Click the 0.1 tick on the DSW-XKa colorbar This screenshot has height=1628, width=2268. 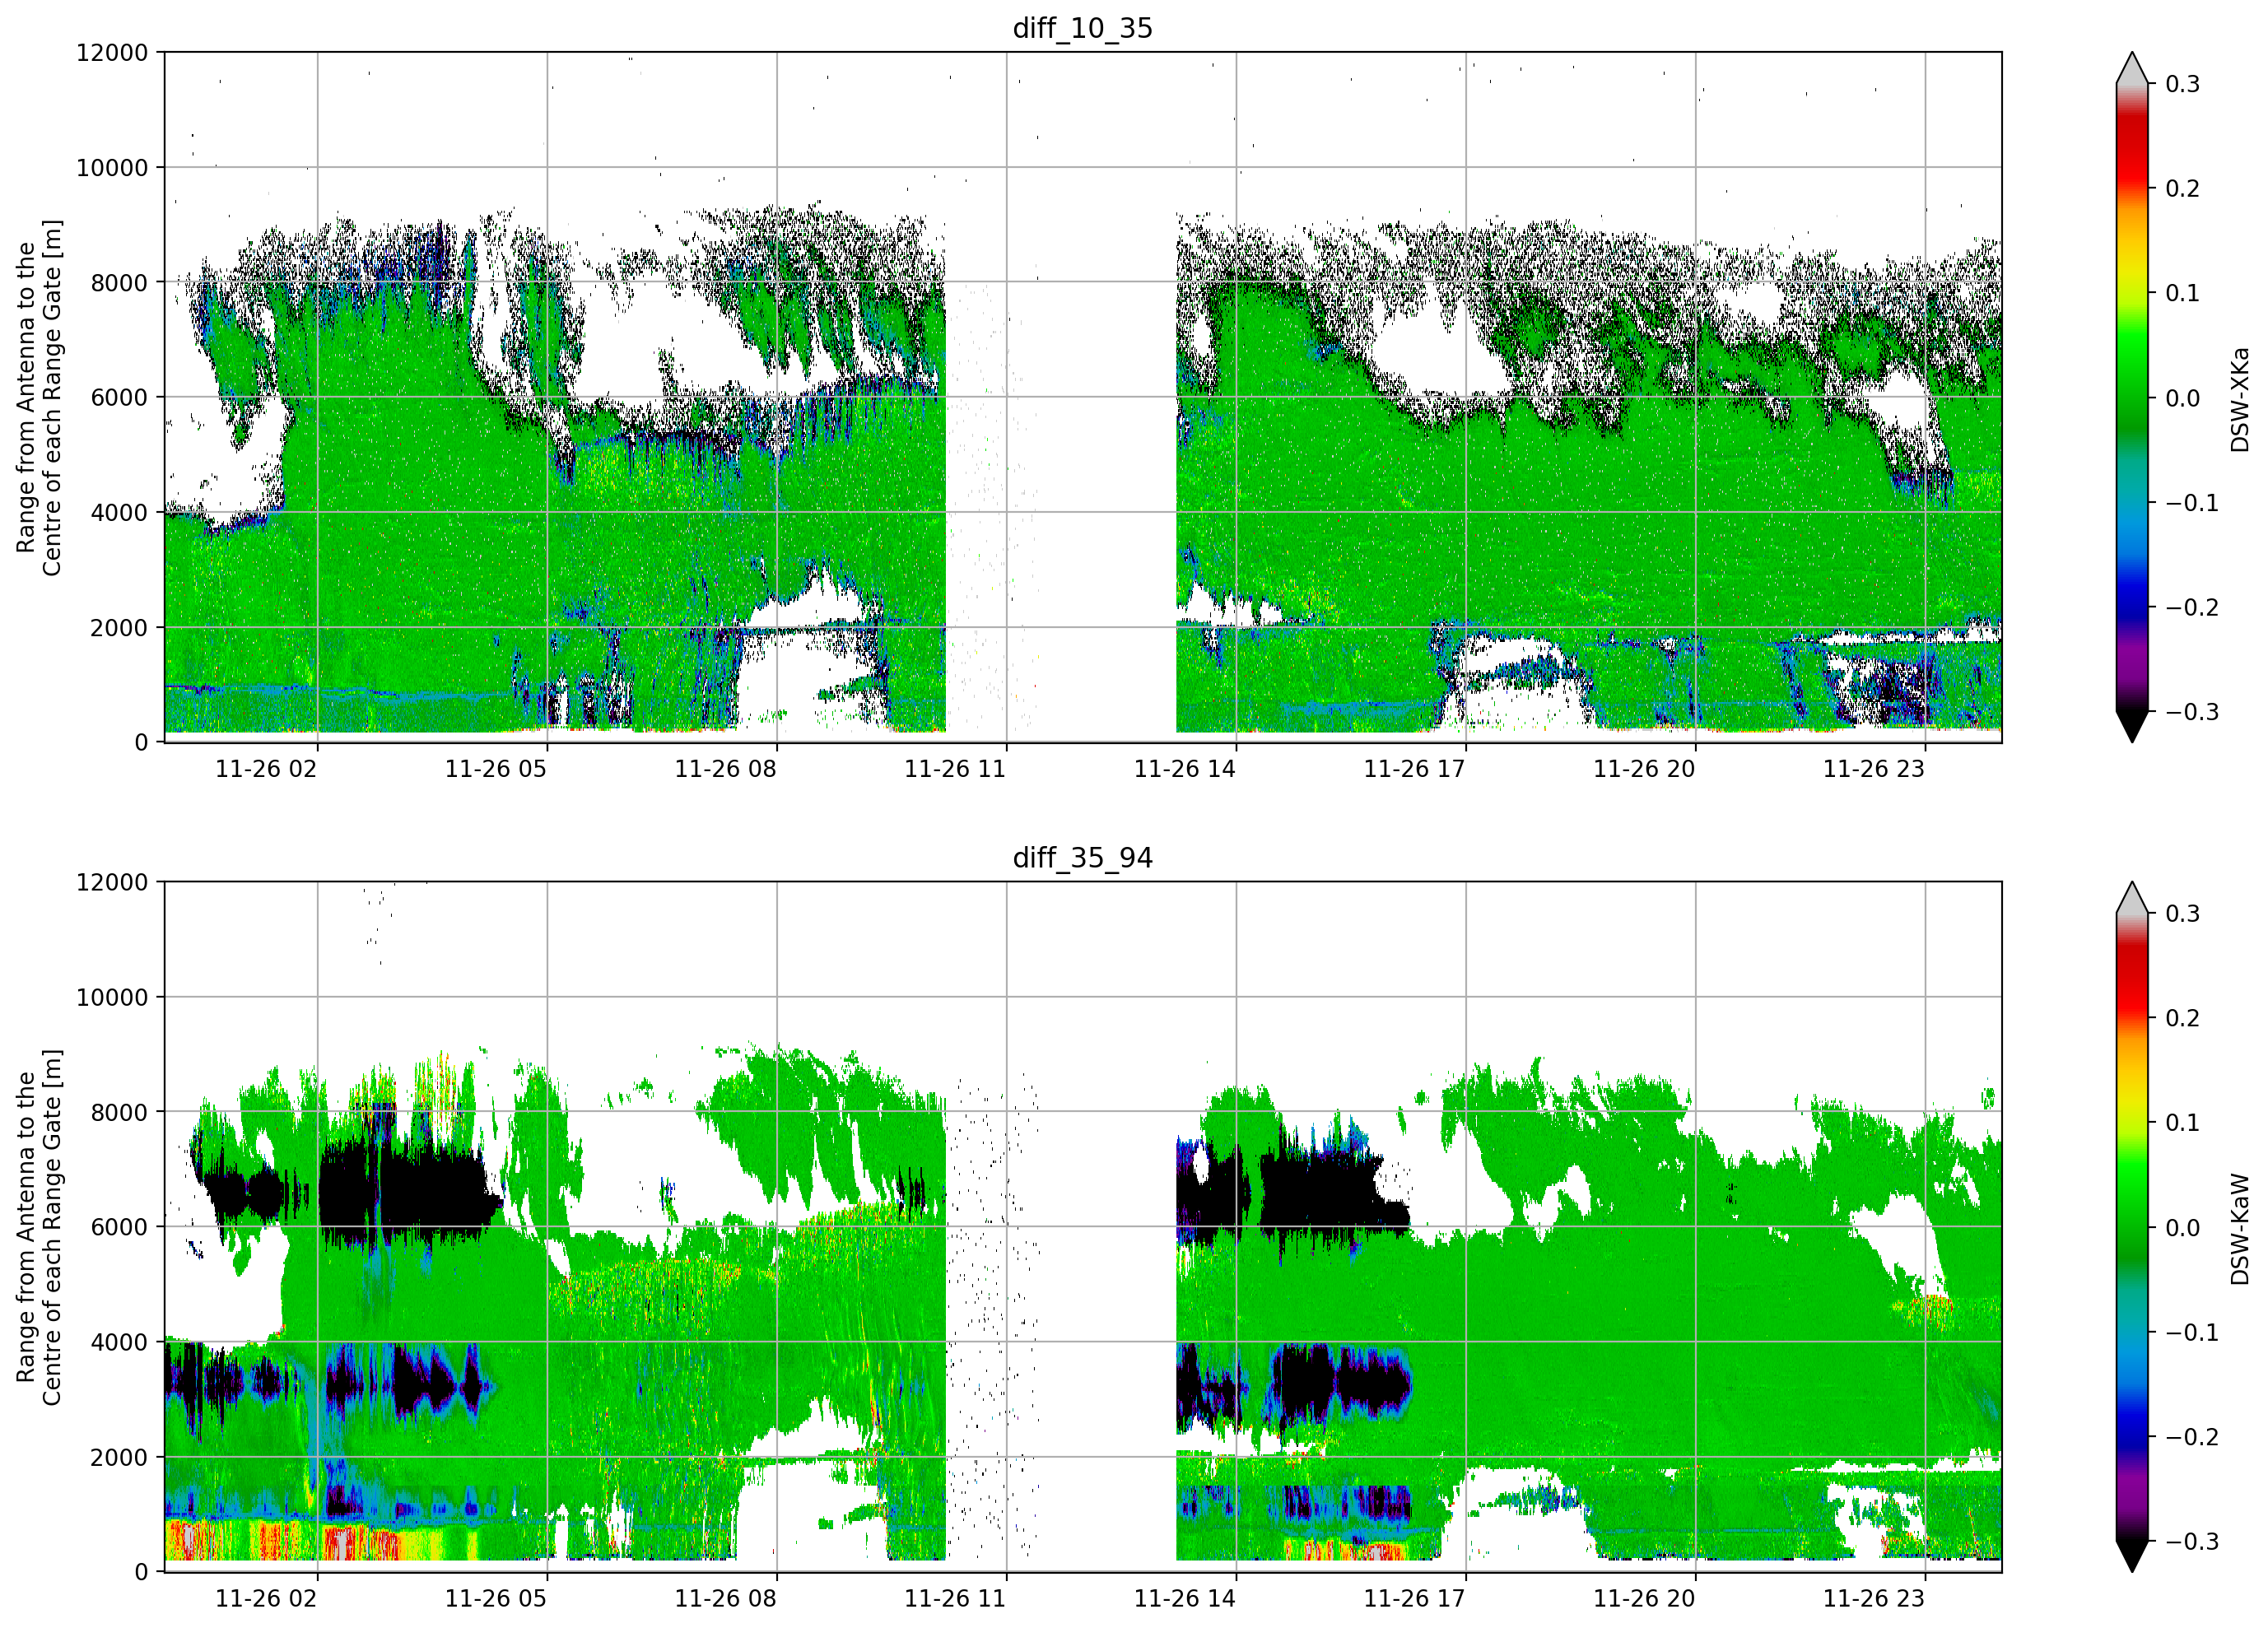2182,294
